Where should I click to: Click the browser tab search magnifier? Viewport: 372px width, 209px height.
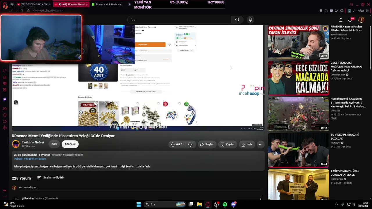coord(351,4)
